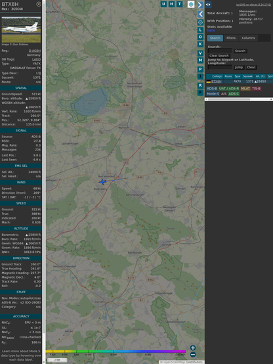Click the R map sidebar button

click(x=200, y=85)
